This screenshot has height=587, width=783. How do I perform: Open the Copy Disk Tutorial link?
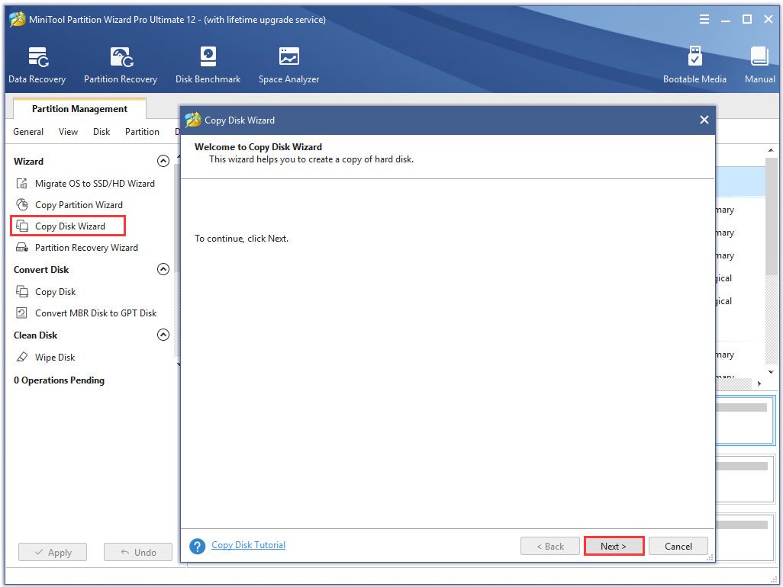(248, 545)
